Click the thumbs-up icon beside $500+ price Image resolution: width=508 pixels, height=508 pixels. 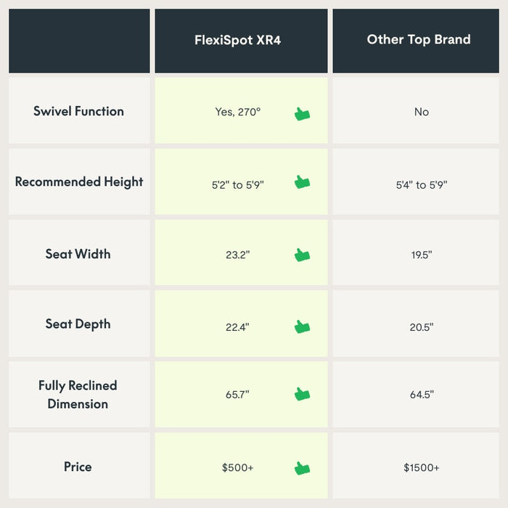pyautogui.click(x=303, y=468)
